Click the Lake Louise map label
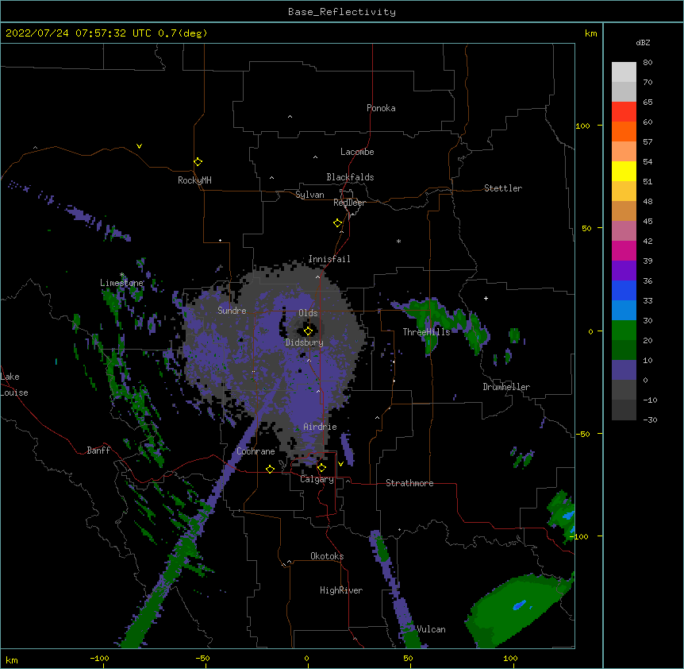684x669 pixels. [14, 385]
